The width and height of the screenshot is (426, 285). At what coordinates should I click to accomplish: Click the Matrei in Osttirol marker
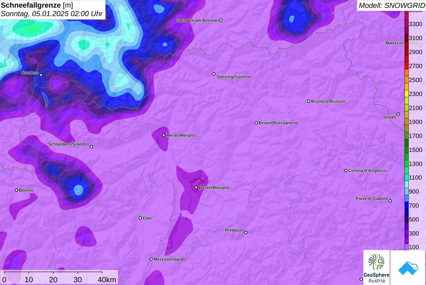[x=421, y=46]
